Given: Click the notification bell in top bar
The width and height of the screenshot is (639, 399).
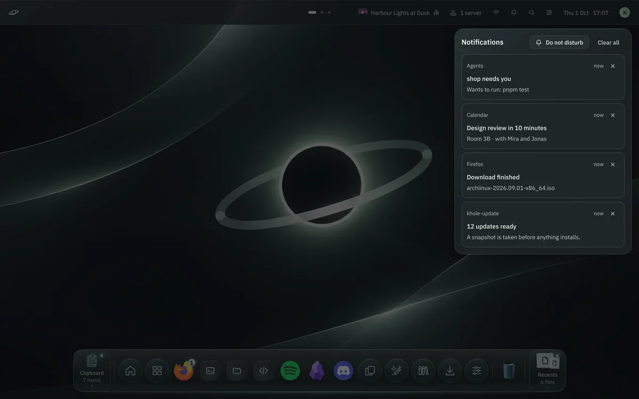Looking at the screenshot, I should pos(514,13).
